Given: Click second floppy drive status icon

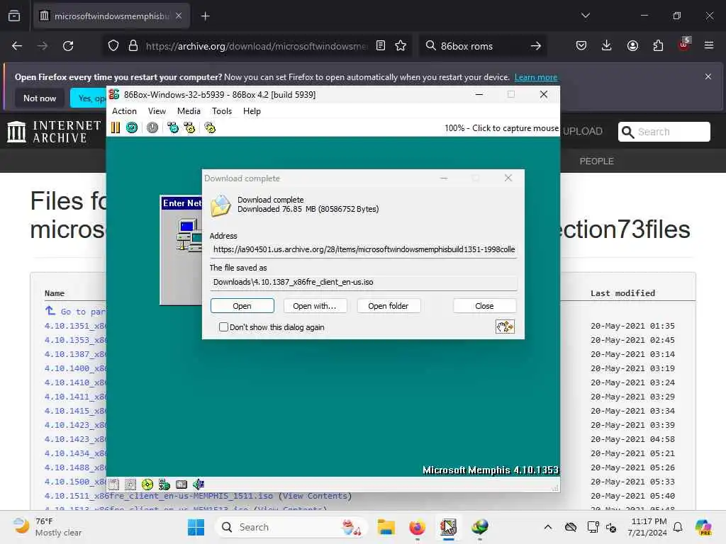Looking at the screenshot, I should click(x=130, y=484).
